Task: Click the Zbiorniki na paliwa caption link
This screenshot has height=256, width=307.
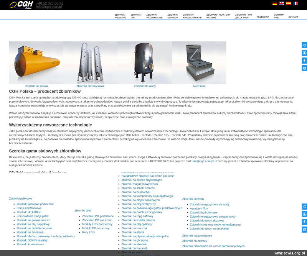Action: [36, 86]
